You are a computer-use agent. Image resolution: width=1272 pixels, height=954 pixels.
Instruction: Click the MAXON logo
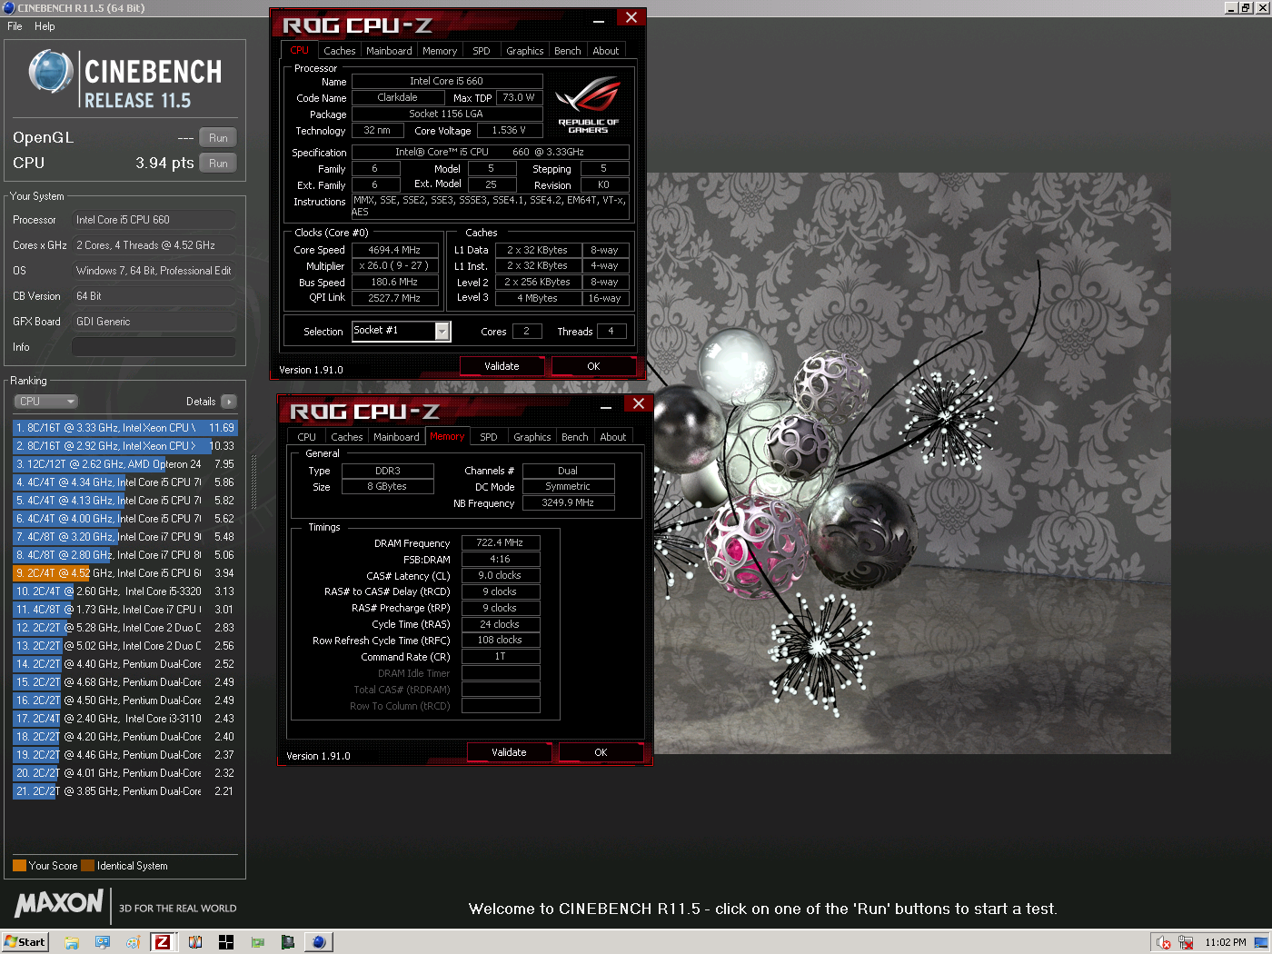[59, 903]
